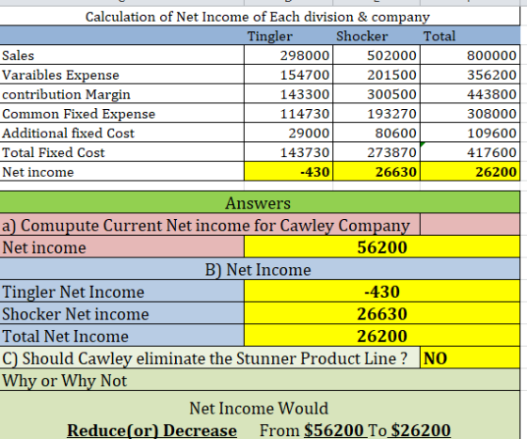Select the pink Net income label cell
This screenshot has height=439, width=527.
click(121, 247)
